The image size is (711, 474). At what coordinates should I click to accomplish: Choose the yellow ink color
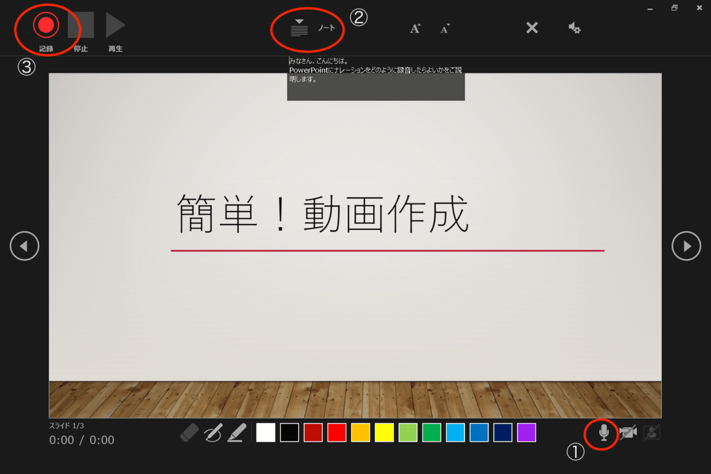coord(384,433)
